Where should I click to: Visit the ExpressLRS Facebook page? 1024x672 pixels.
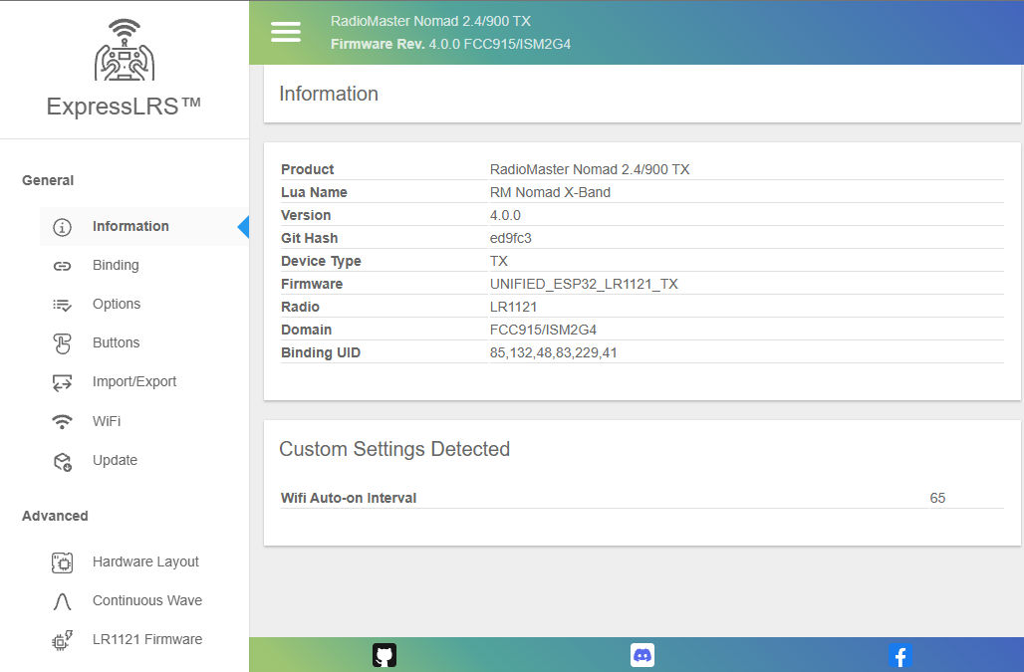pos(899,655)
